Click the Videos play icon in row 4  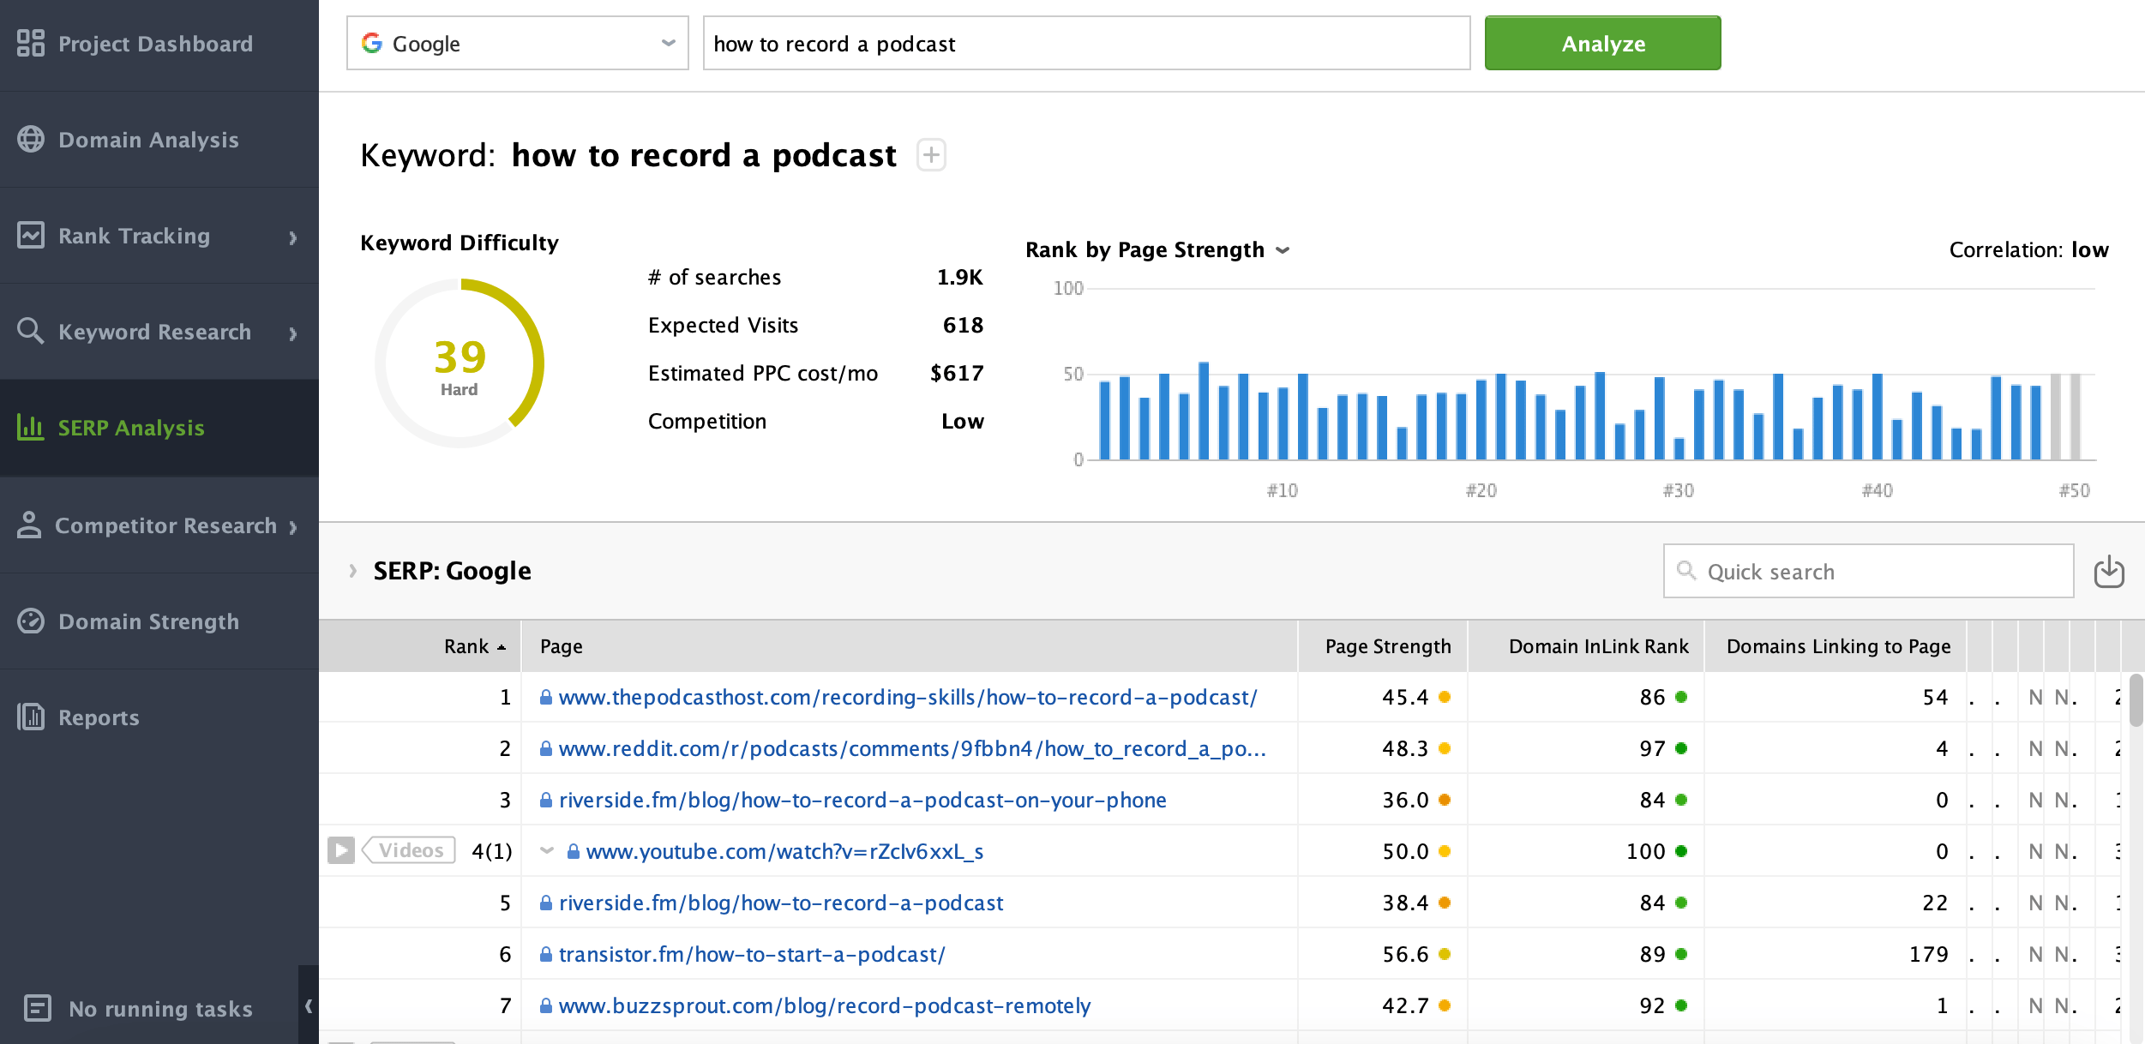[341, 850]
